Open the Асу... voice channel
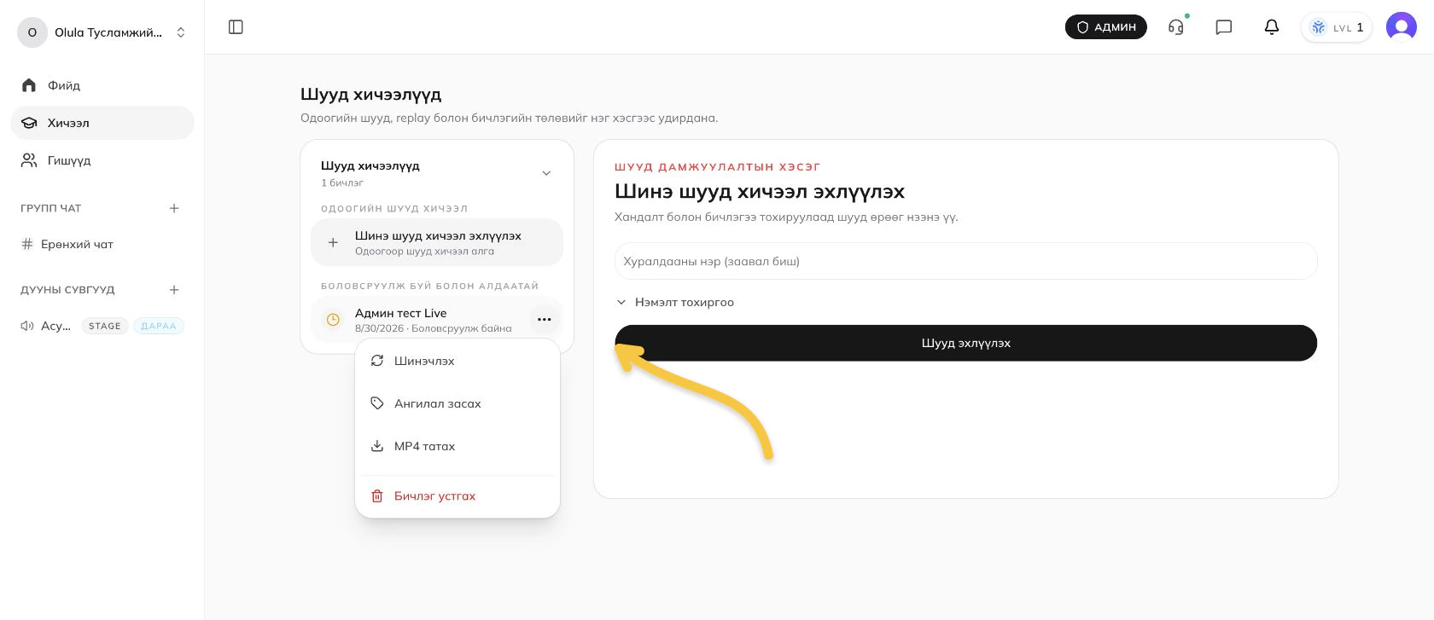The image size is (1434, 620). coord(46,326)
